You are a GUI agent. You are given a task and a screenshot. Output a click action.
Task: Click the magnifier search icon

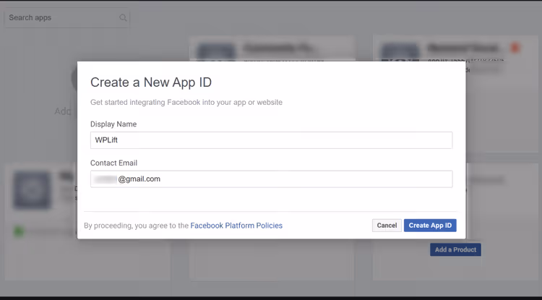coord(123,17)
